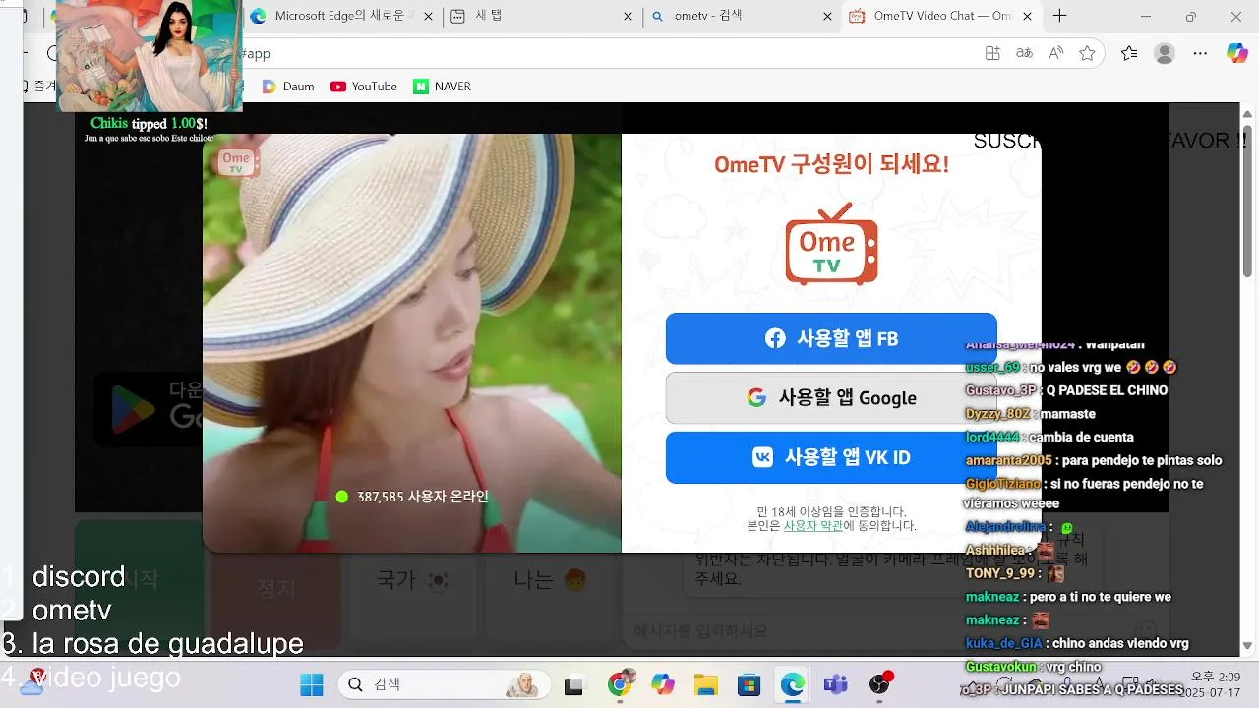Open the NAVER bookmark
Viewport: 1259px width, 708px height.
coord(443,87)
